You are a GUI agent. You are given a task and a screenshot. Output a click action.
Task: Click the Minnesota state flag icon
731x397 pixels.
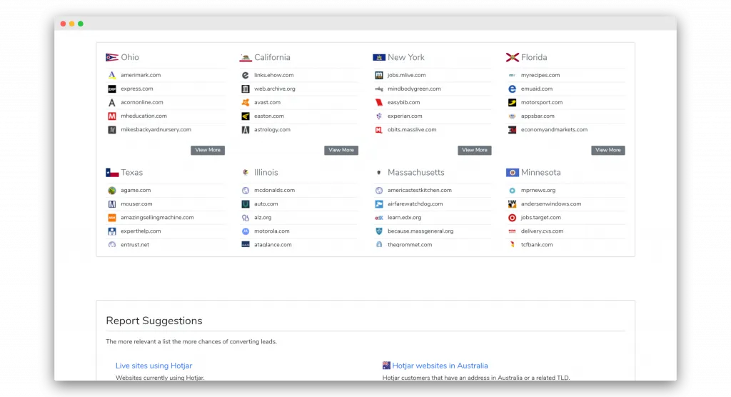coord(512,172)
